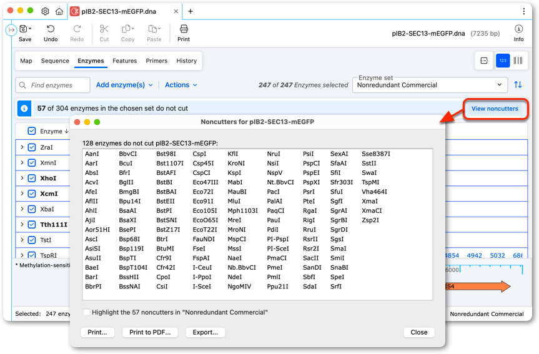Click the Export... button
The image size is (539, 354).
[x=205, y=332]
